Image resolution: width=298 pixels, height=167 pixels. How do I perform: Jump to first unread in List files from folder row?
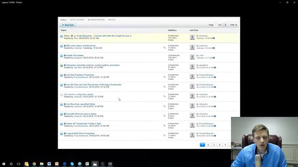pyautogui.click(x=65, y=104)
